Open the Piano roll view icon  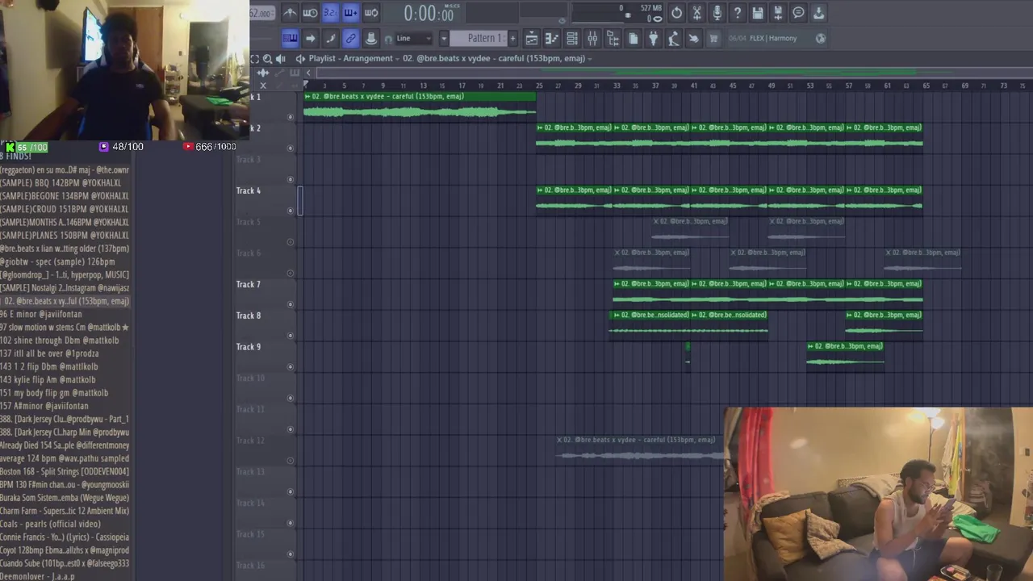[x=552, y=38]
